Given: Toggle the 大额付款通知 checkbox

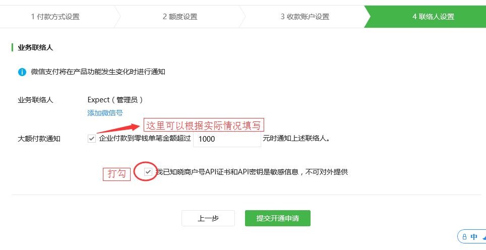Looking at the screenshot, I should [91, 139].
